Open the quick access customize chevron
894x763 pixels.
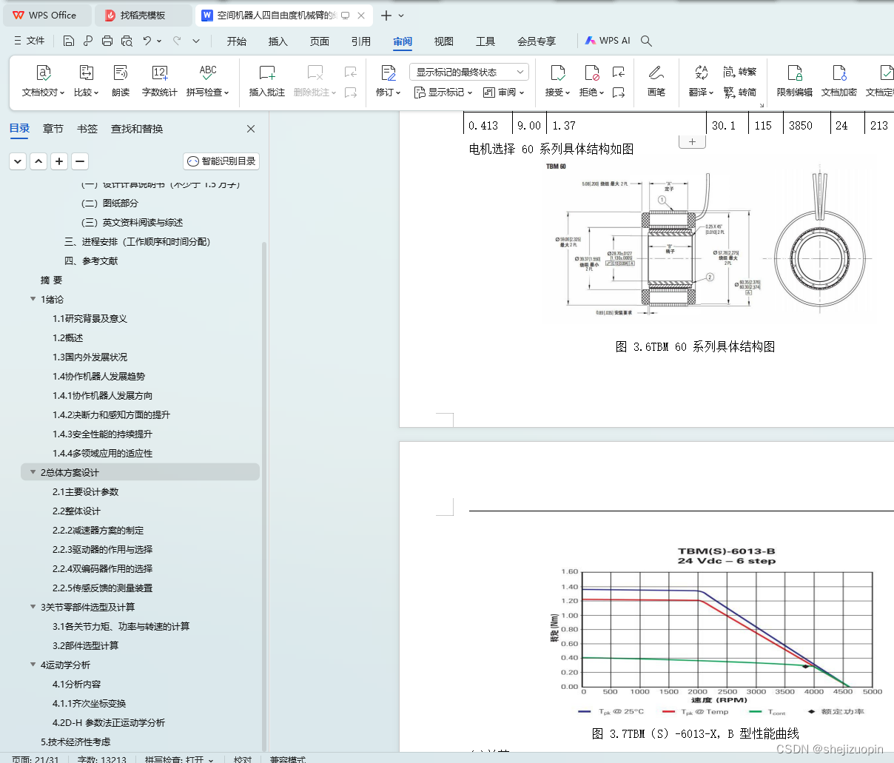(196, 41)
